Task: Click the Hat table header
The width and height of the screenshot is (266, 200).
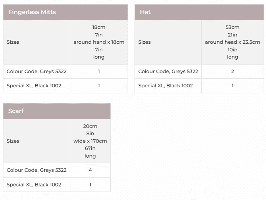Action: click(145, 12)
